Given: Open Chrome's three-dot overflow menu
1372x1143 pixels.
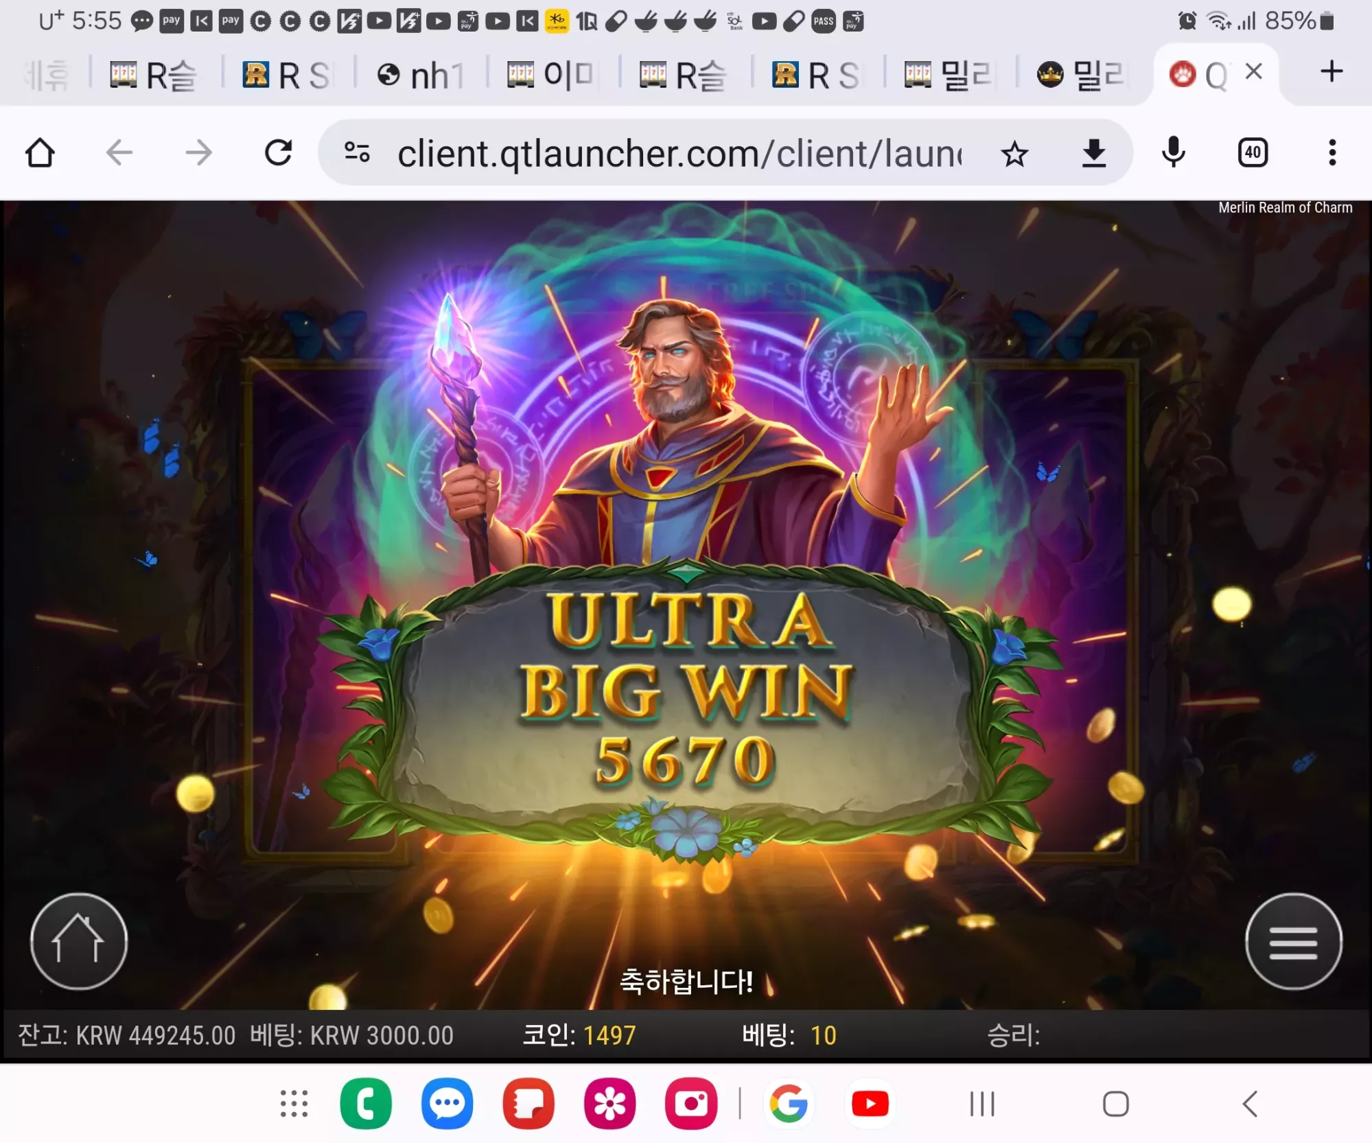Looking at the screenshot, I should (1332, 152).
